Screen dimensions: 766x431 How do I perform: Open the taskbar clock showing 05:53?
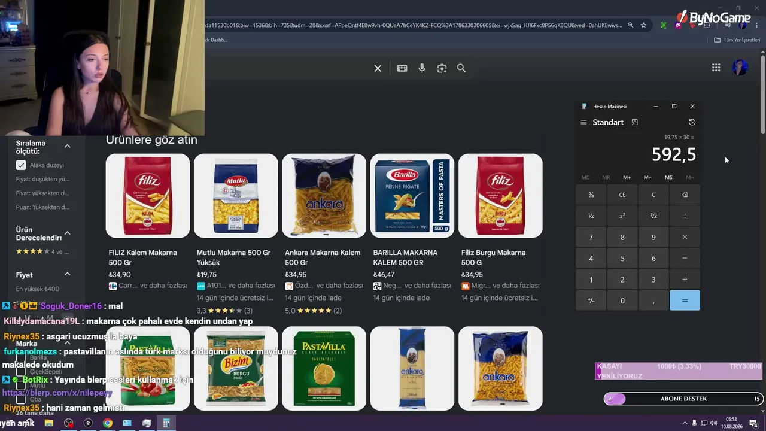(x=733, y=423)
